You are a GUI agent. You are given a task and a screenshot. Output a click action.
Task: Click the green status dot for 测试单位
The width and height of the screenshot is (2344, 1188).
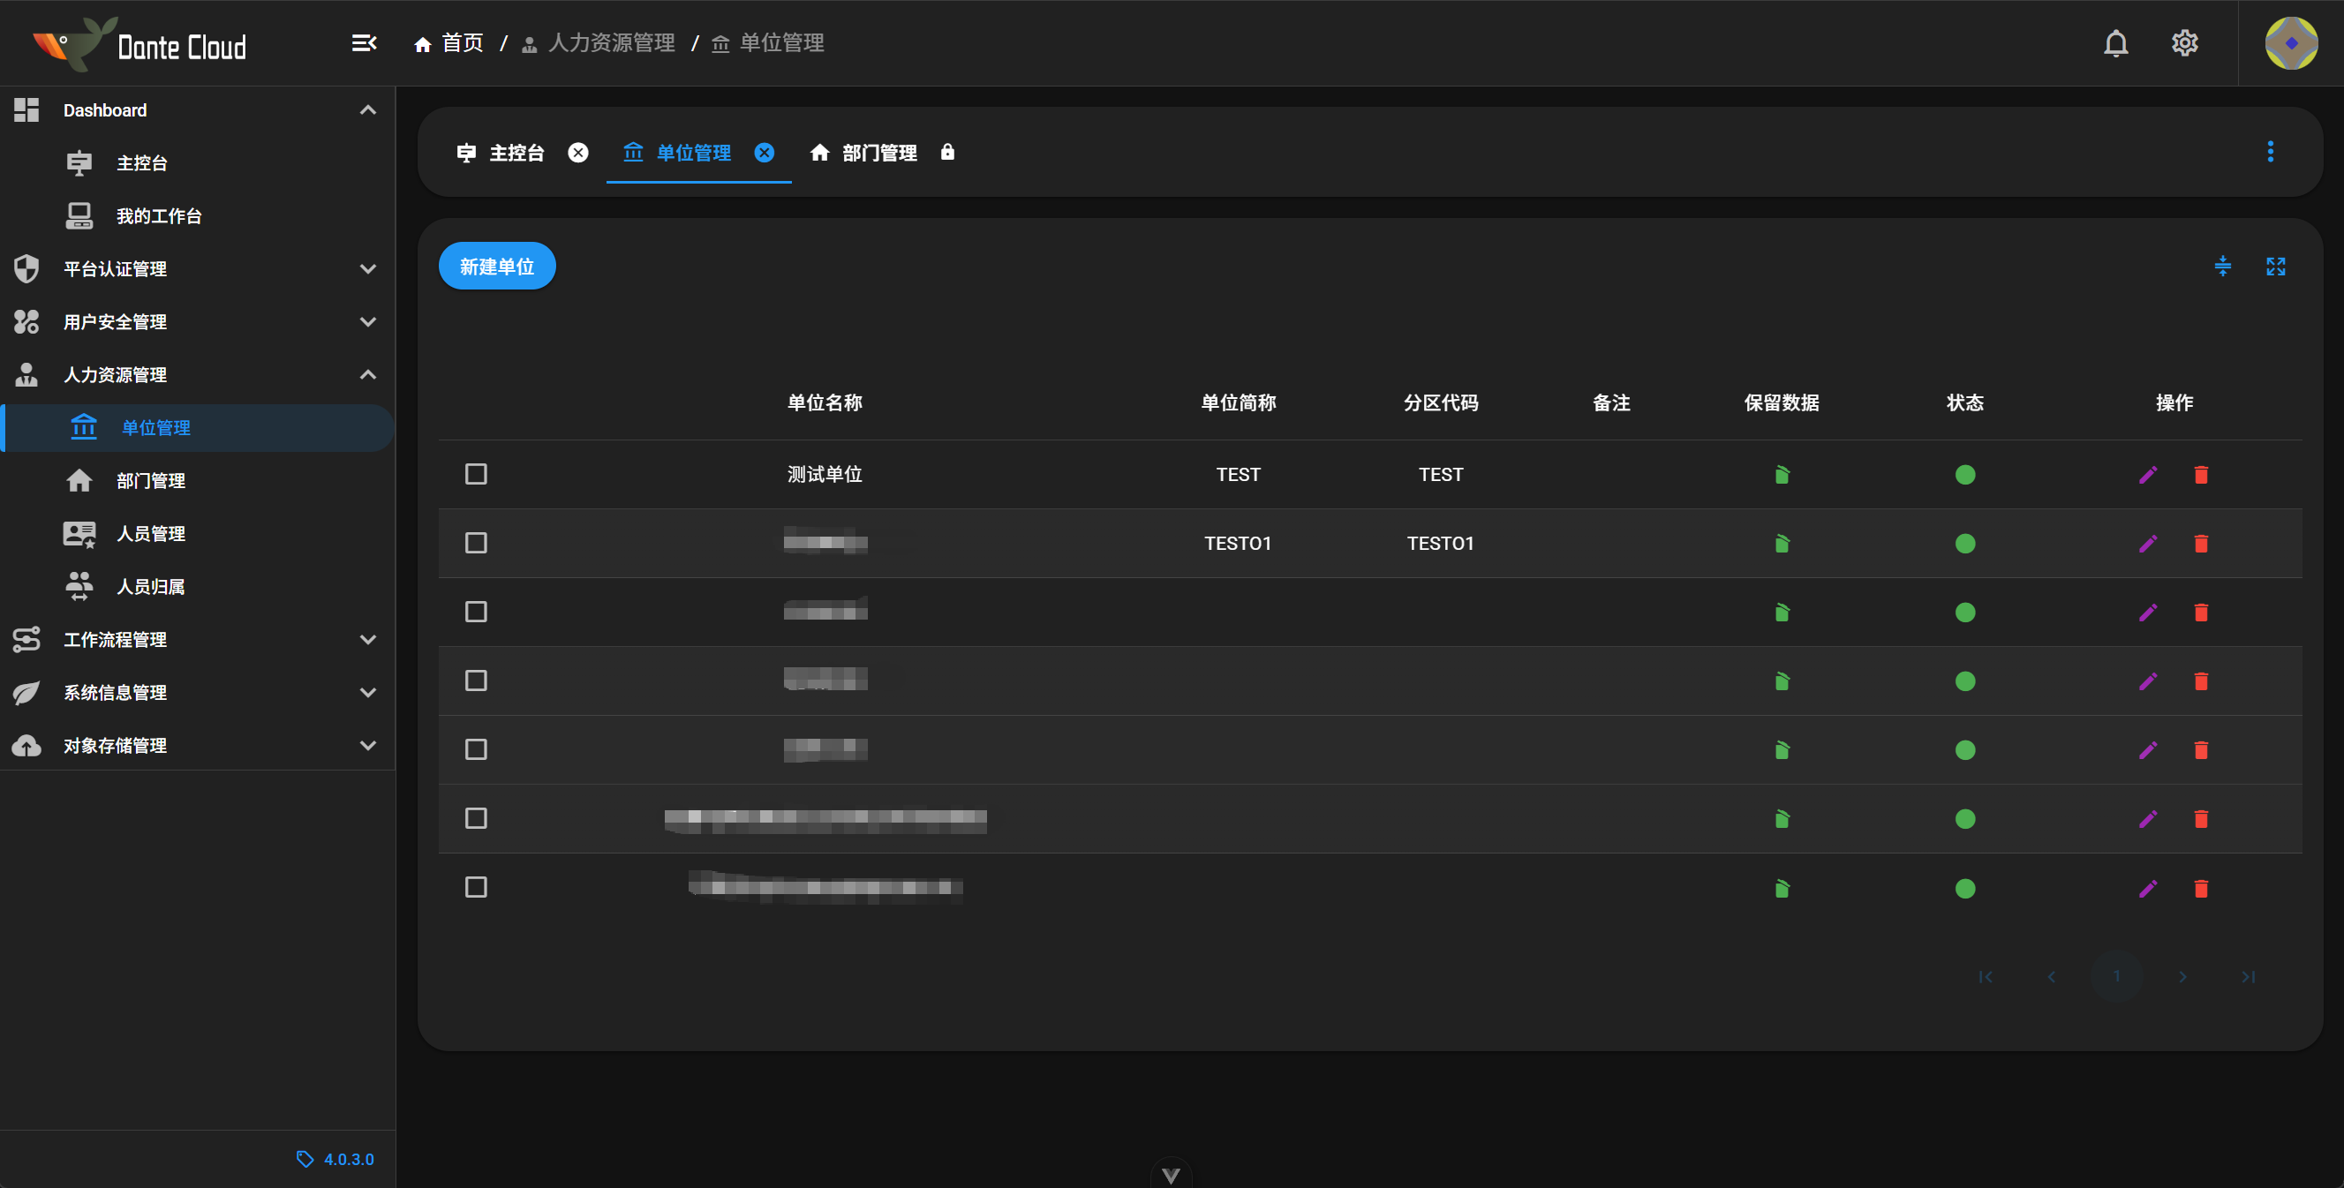[1964, 475]
